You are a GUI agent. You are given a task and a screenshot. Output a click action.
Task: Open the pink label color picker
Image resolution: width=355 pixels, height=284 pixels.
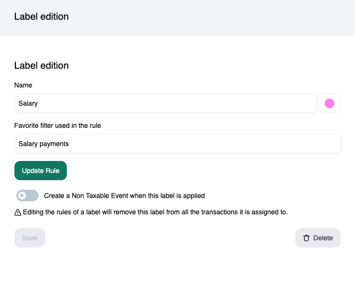pos(330,103)
